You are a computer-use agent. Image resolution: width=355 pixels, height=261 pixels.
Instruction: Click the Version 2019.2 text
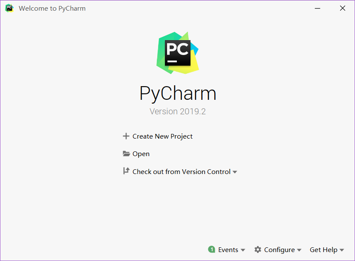177,111
